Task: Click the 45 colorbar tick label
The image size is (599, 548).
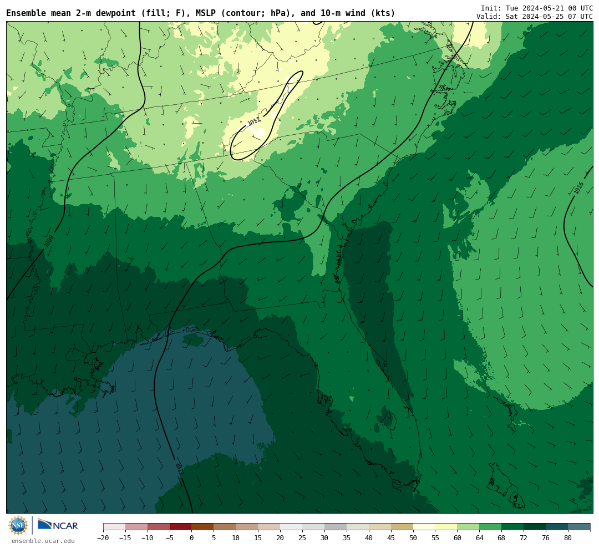Action: tap(391, 538)
